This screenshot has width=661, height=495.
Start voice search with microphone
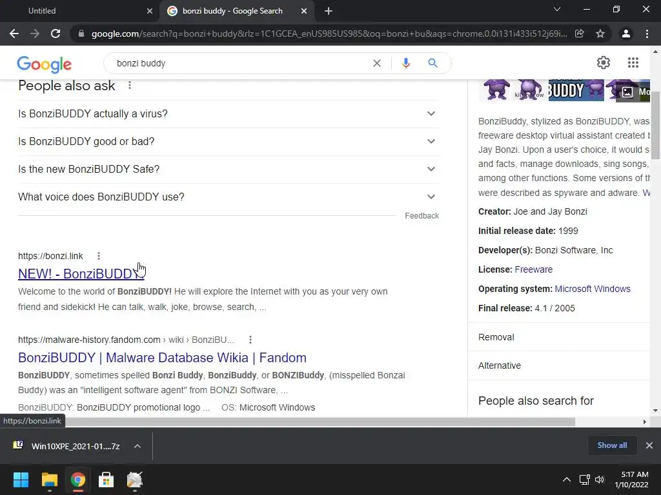[x=406, y=63]
